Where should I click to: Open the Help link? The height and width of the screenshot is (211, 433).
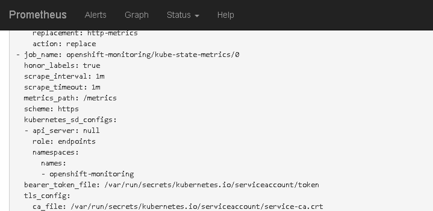point(226,15)
